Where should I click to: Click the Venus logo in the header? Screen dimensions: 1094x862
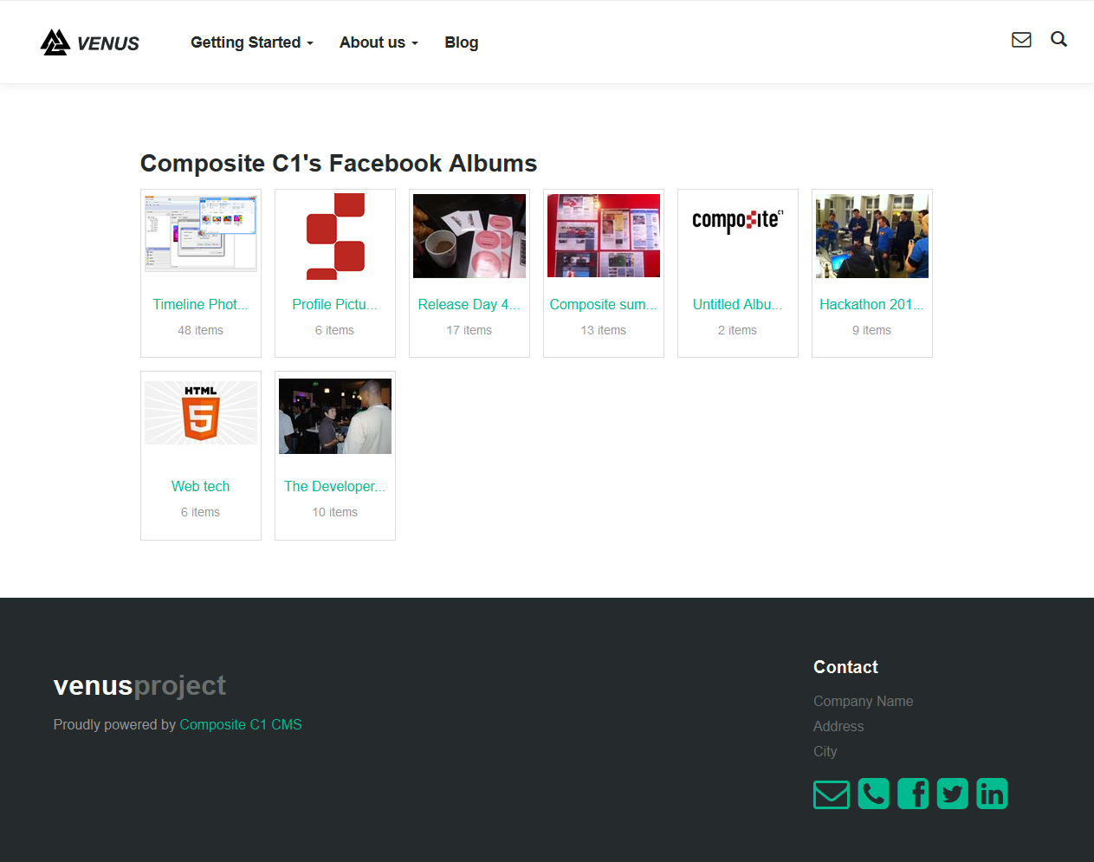(x=90, y=42)
